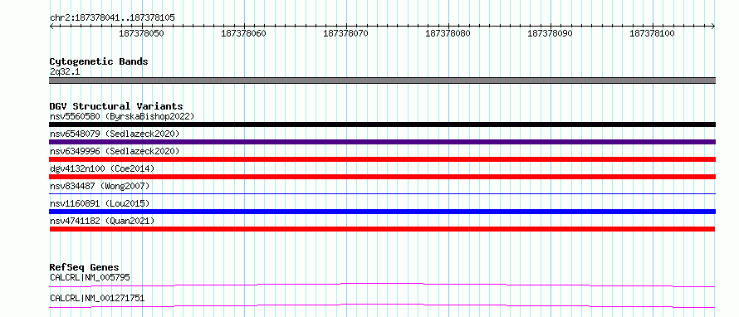739x317 pixels.
Task: Click the purple nsv6548079 variant bar
Action: click(x=382, y=142)
